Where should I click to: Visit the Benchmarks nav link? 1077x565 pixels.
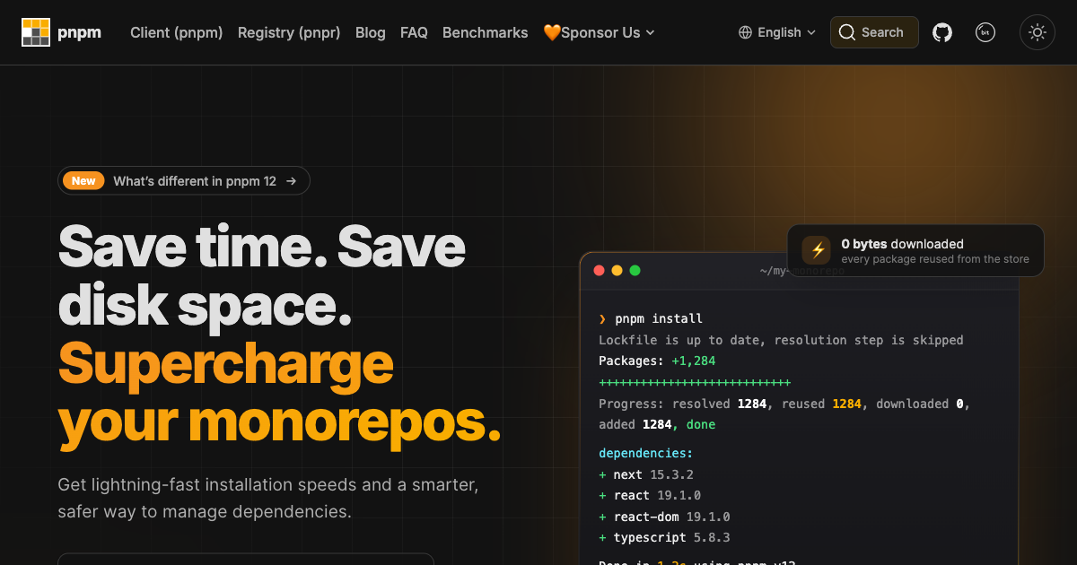pos(486,32)
